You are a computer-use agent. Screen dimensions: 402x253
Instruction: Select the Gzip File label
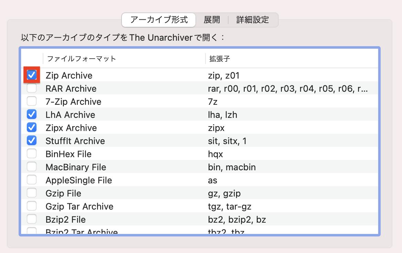click(x=63, y=193)
